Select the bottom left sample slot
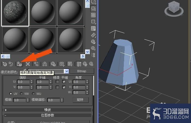The height and width of the screenshot is (123, 191). click(15, 40)
